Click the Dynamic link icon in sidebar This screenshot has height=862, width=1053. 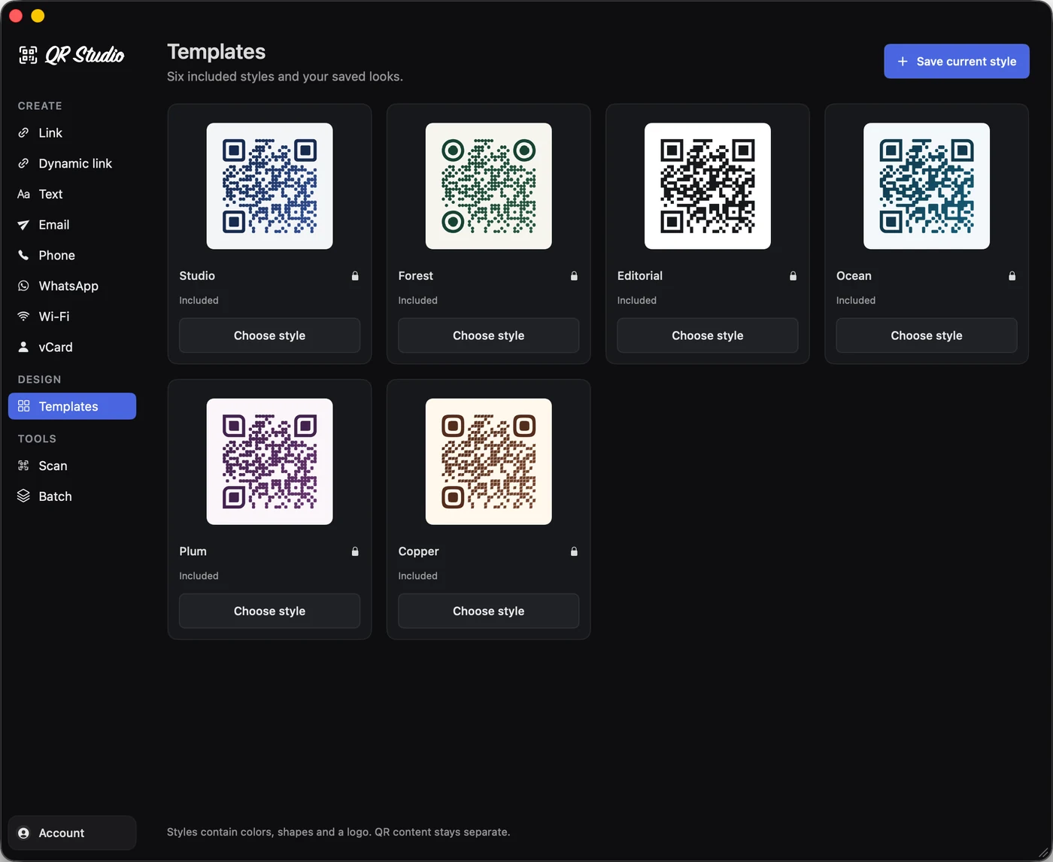tap(23, 163)
